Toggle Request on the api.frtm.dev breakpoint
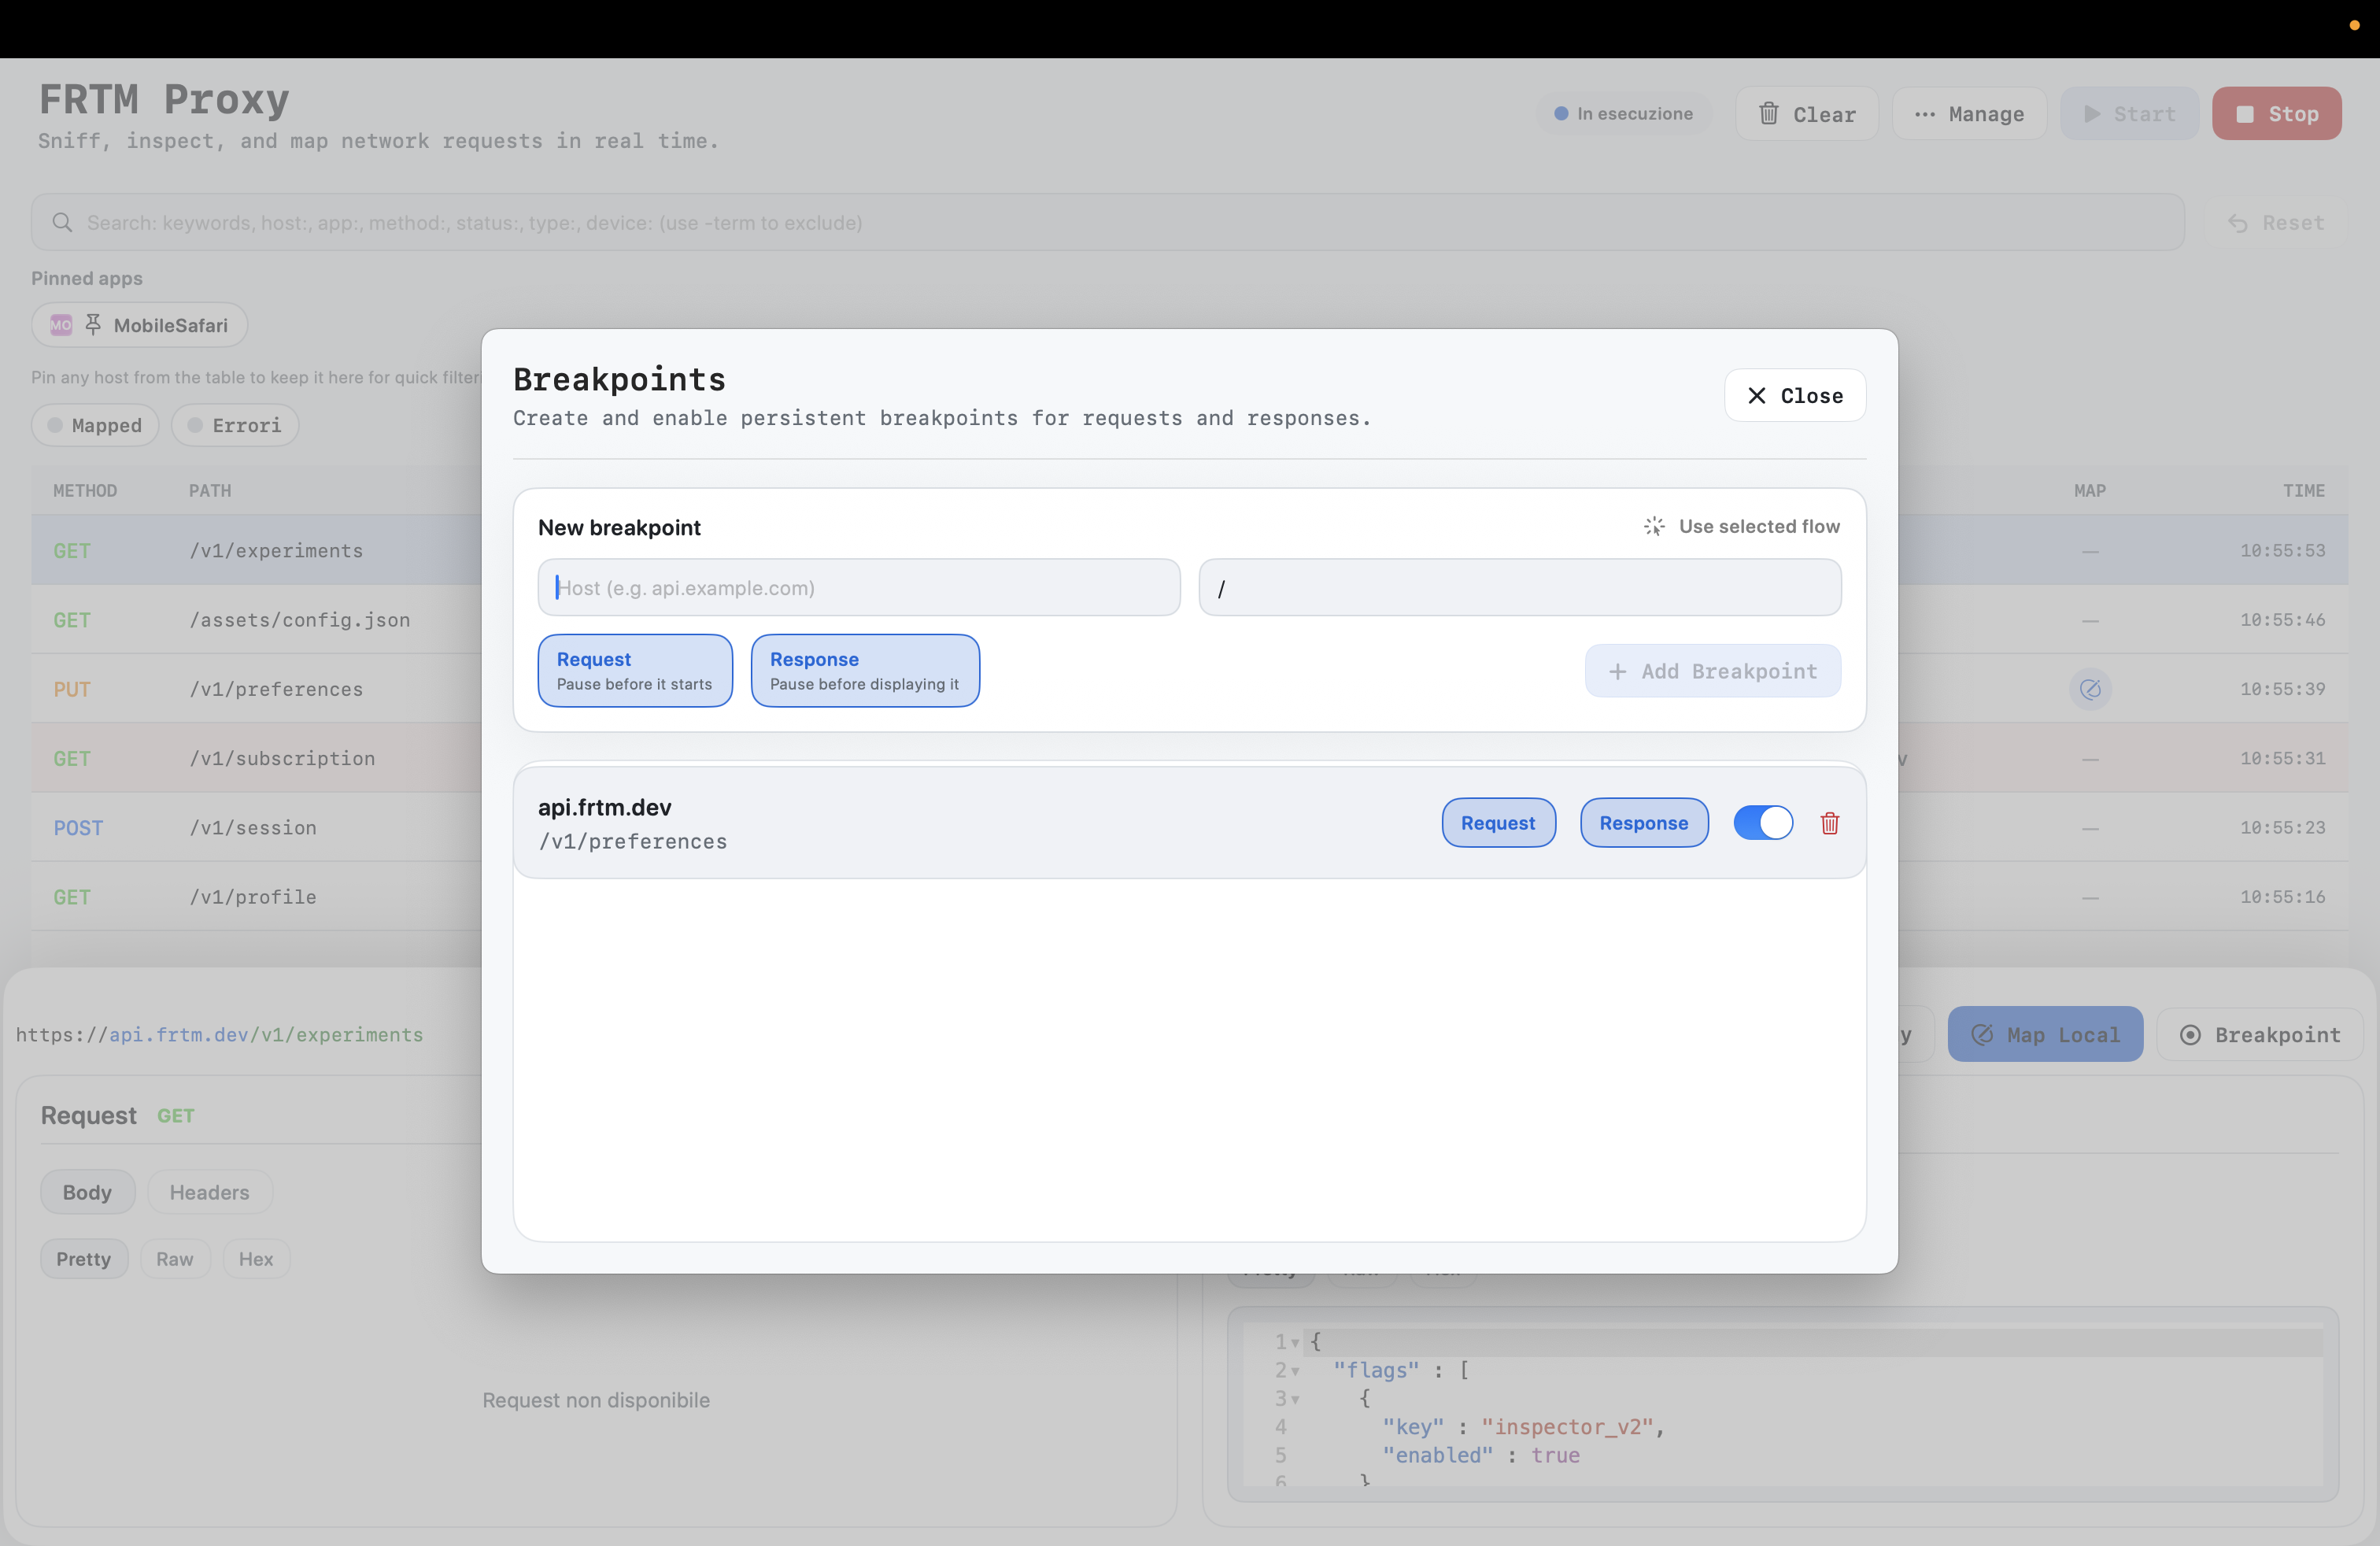 coord(1497,823)
